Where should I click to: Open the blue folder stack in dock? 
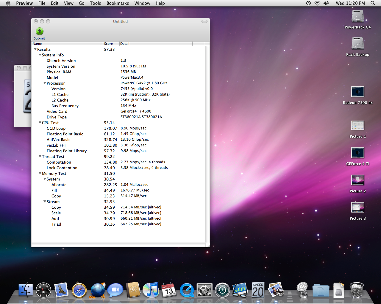coord(321,290)
